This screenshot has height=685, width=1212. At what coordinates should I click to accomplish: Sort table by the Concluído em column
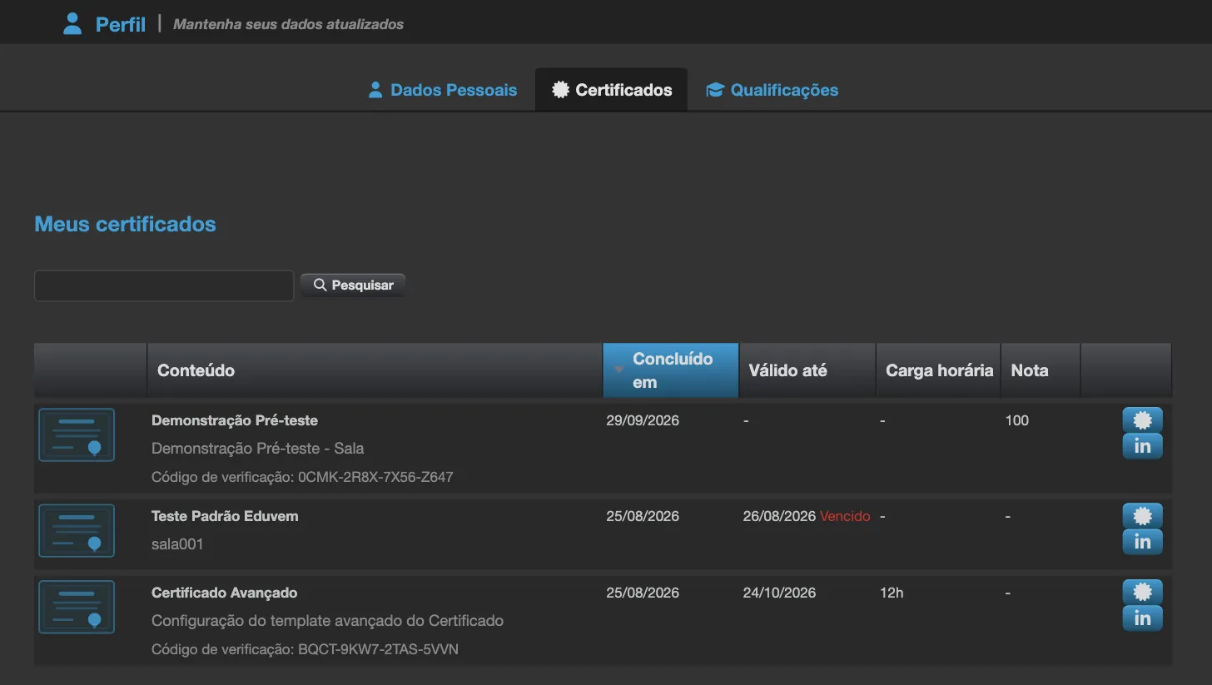pyautogui.click(x=671, y=370)
